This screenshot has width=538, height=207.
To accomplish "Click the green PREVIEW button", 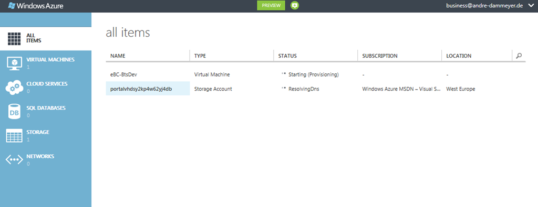I will [271, 5].
